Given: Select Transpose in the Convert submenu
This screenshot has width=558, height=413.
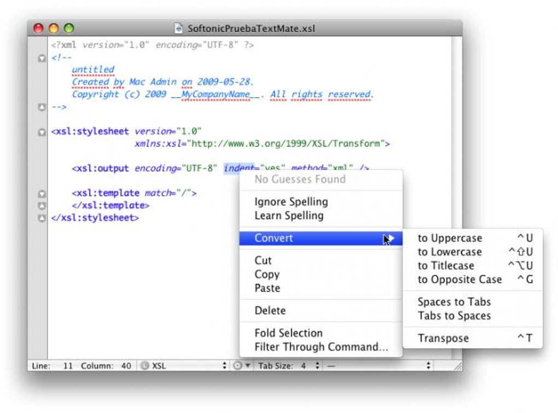Looking at the screenshot, I should [x=443, y=338].
